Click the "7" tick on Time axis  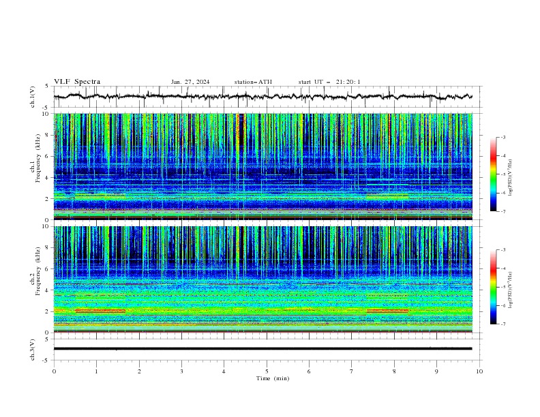click(352, 371)
